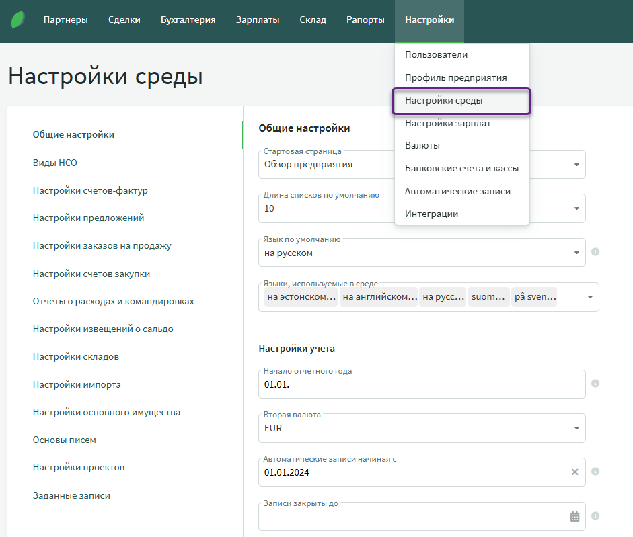Viewport: 633px width, 537px height.
Task: Click info icon beside entries closed date
Action: click(595, 516)
